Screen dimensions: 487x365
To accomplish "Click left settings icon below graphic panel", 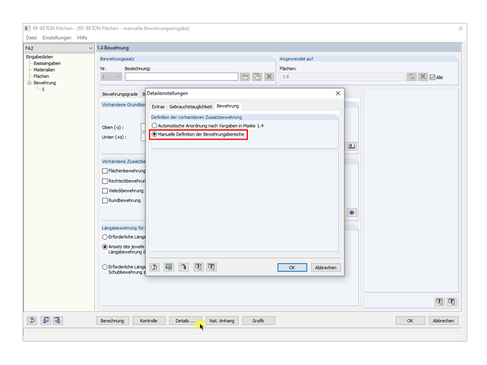I will pyautogui.click(x=440, y=302).
